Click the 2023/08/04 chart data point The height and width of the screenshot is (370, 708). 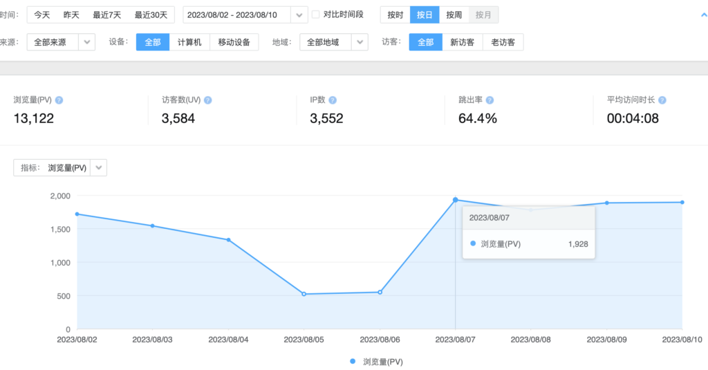[x=228, y=240]
